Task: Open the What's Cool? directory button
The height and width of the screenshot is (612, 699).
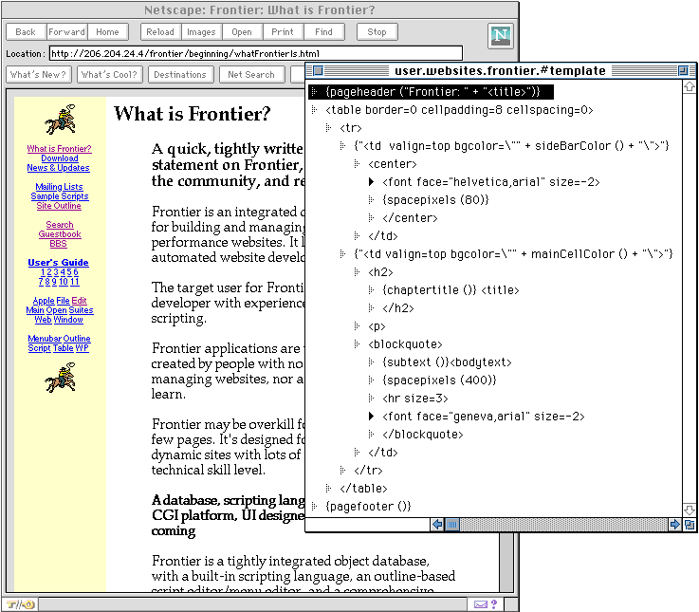Action: pyautogui.click(x=110, y=75)
